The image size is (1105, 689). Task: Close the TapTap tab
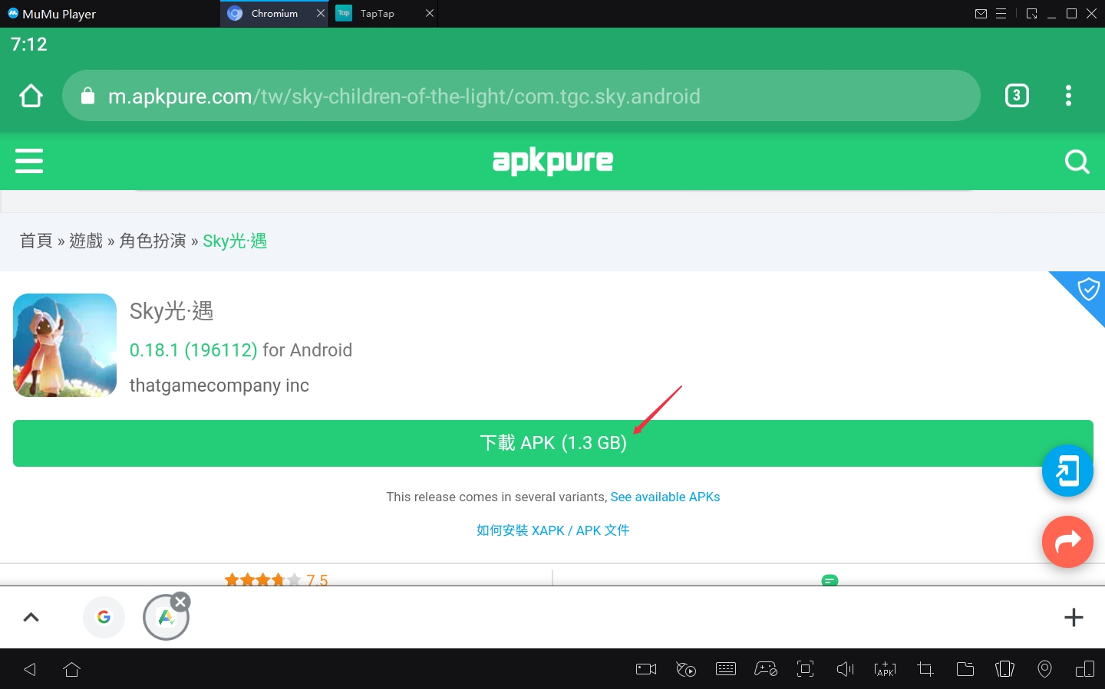point(430,14)
